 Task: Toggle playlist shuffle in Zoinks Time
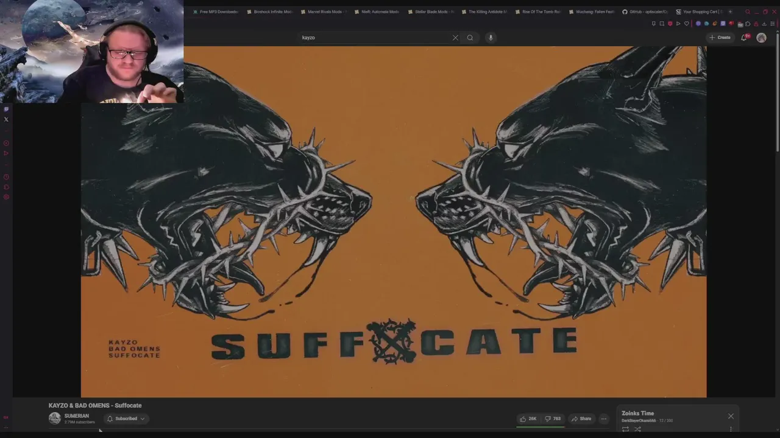(637, 429)
